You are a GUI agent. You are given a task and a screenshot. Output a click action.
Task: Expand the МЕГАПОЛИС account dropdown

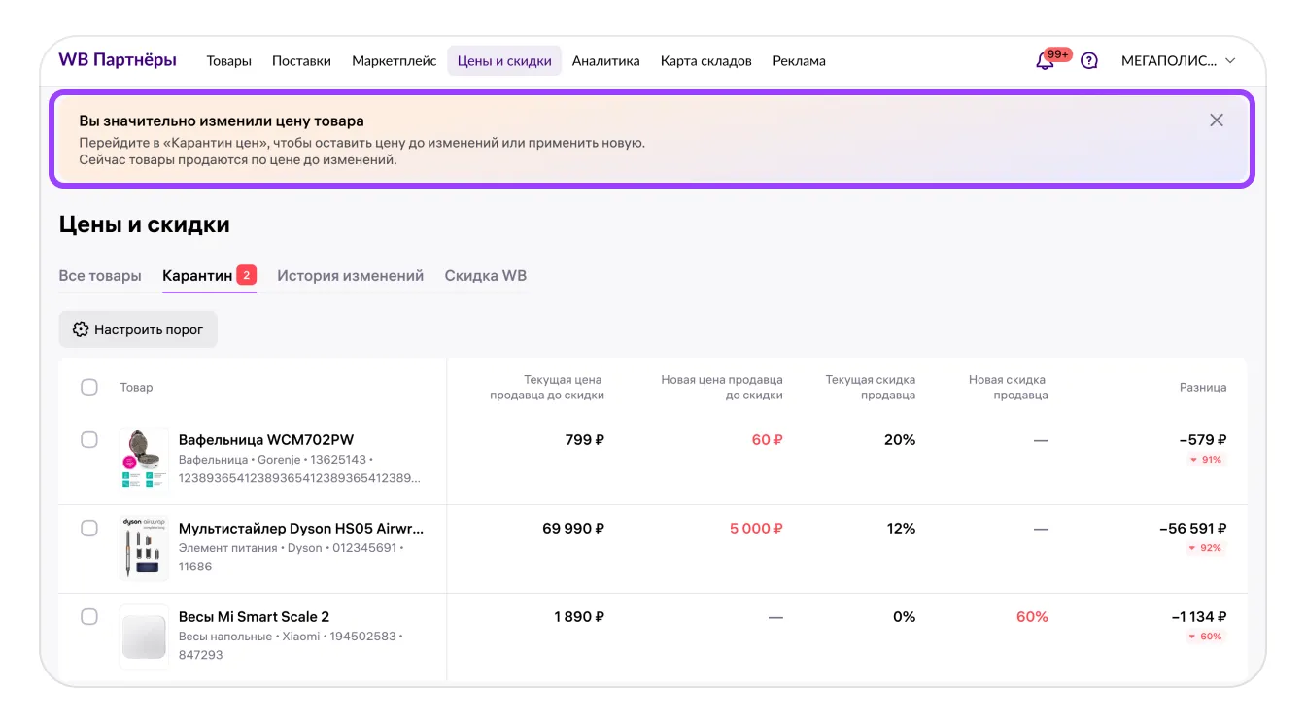(x=1179, y=60)
